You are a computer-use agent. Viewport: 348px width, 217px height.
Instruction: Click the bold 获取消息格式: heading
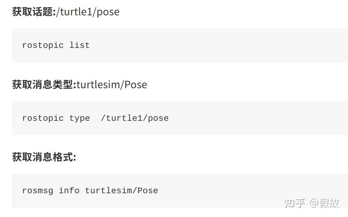point(44,157)
